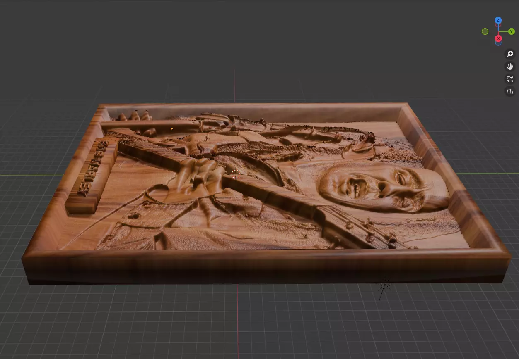
Task: Click the negative Y axis gizmo circle
Action: pos(485,31)
